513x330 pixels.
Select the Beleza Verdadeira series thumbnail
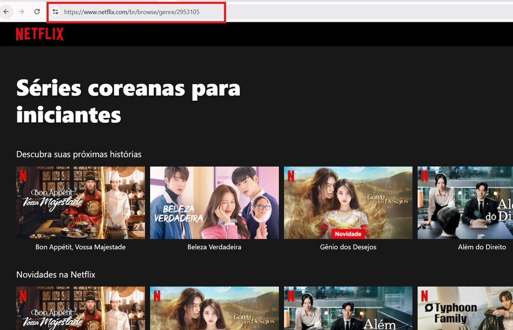click(x=214, y=203)
